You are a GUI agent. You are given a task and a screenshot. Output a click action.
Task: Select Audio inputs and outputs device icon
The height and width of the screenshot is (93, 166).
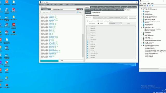[x=143, y=10]
